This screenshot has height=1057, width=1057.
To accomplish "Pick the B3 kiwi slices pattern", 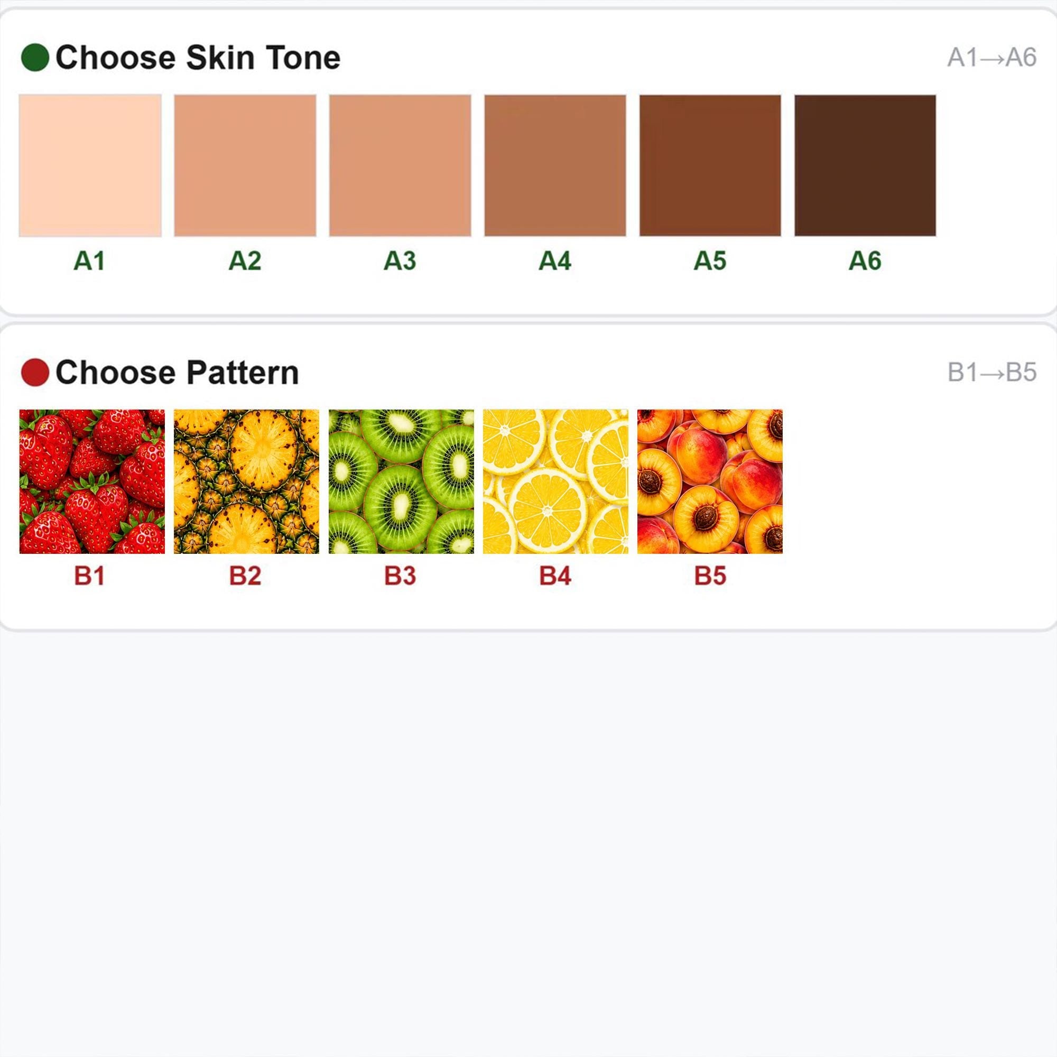I will (x=401, y=481).
